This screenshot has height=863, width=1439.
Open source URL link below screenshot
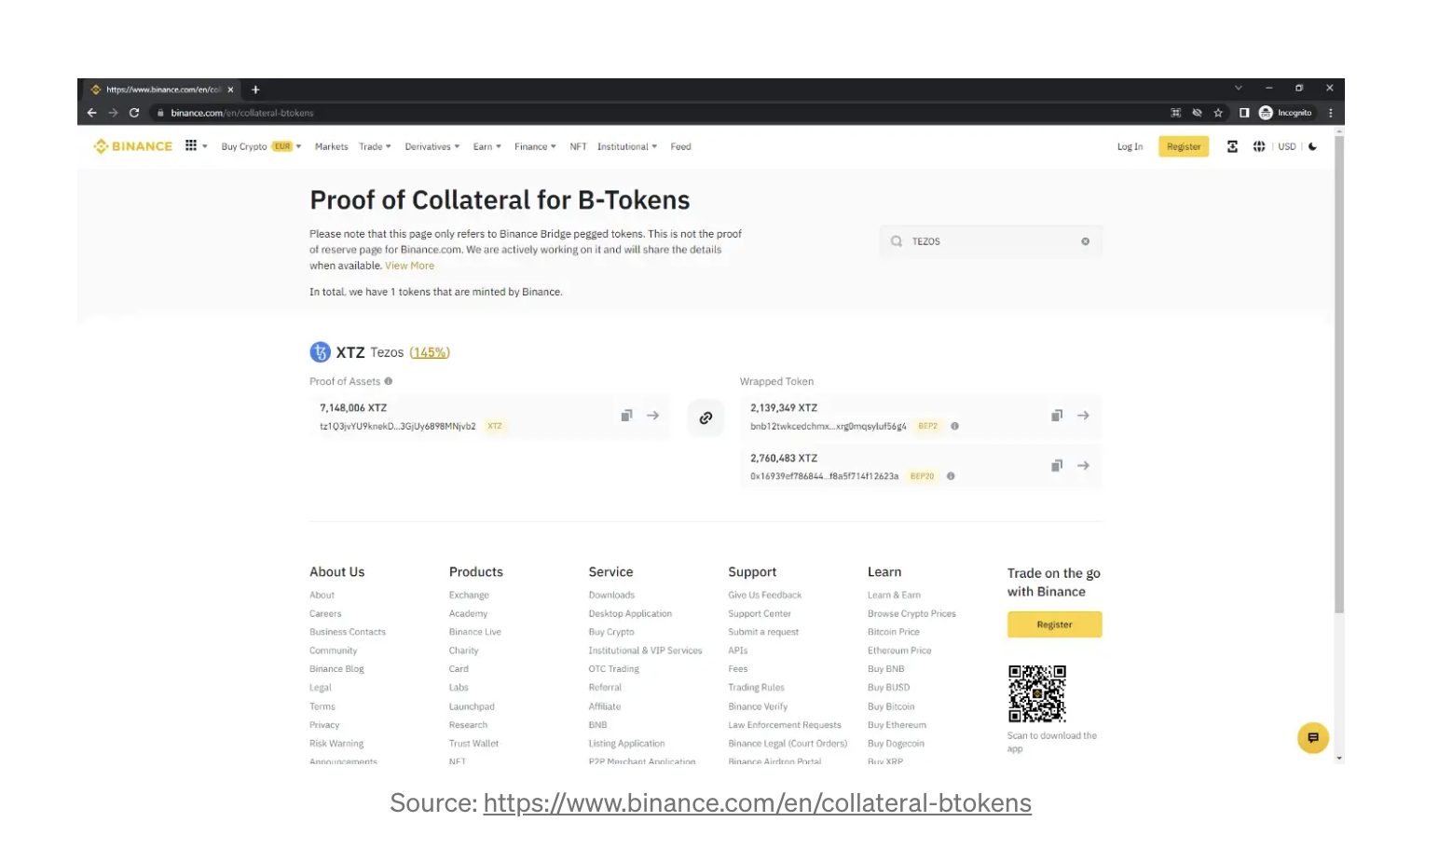757,803
